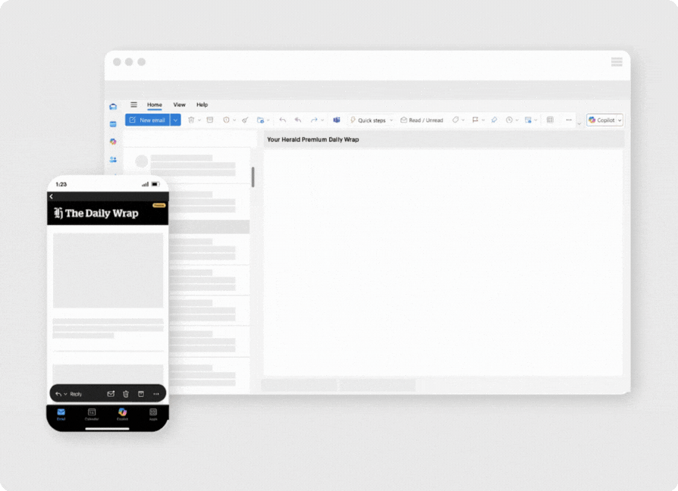Screen dimensions: 678x491
Task: Toggle Read / Unread status
Action: point(422,120)
